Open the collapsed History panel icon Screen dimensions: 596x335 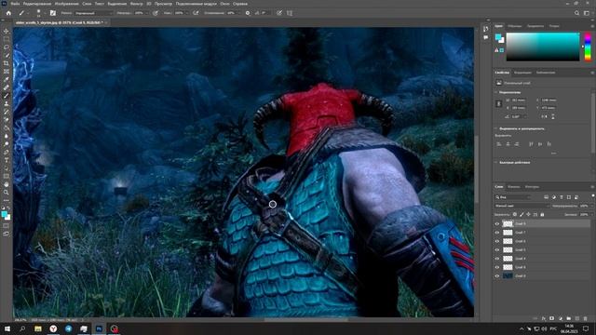(x=486, y=29)
